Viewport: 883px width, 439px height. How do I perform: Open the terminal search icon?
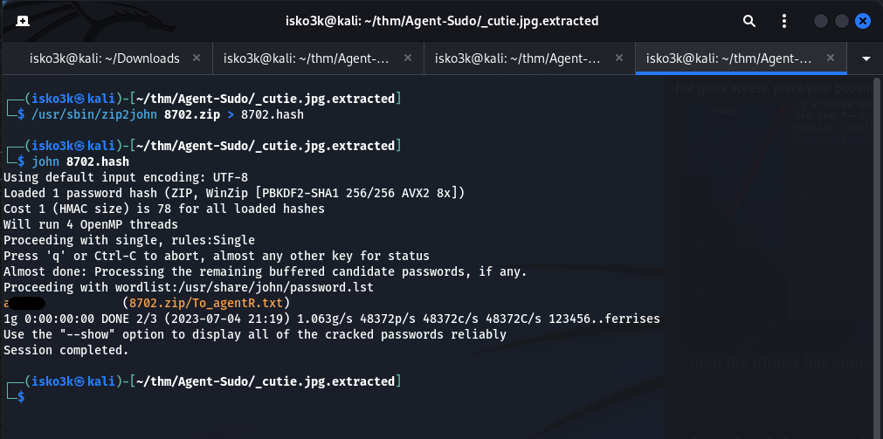749,21
